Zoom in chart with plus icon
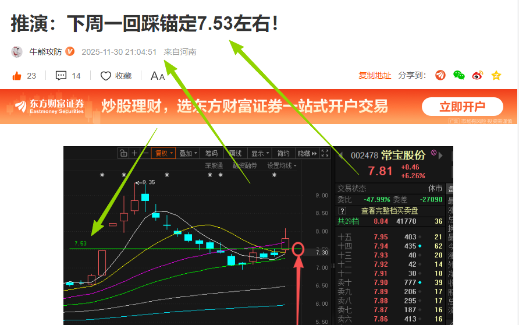519x325 pixels. (x=134, y=153)
